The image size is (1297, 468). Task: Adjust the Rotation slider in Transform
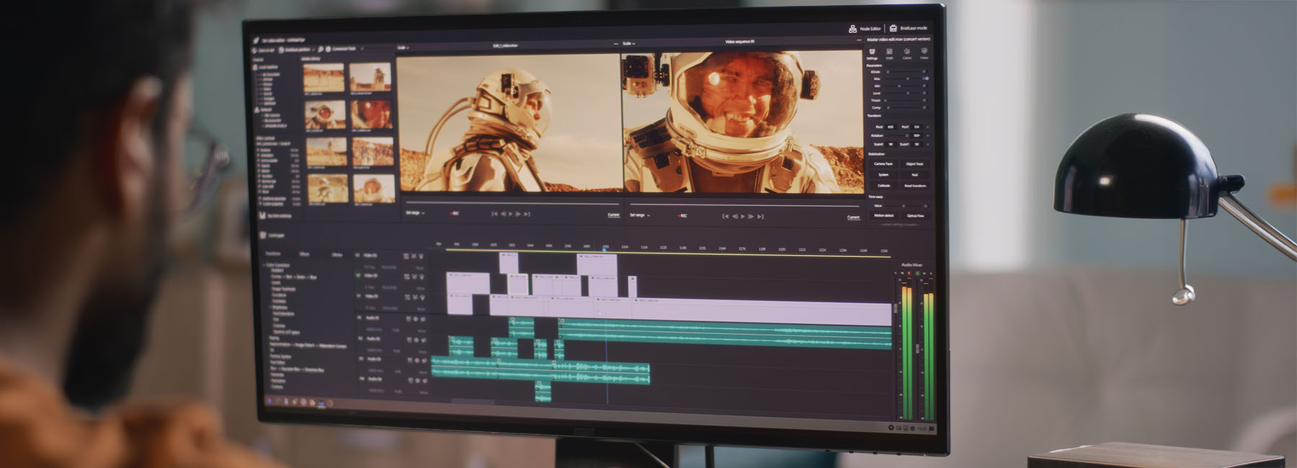896,135
